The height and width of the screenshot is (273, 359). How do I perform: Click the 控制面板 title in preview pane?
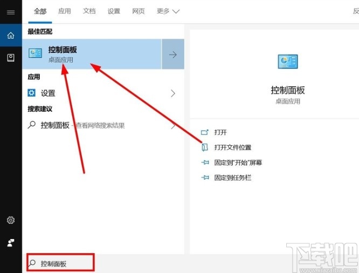tap(288, 90)
